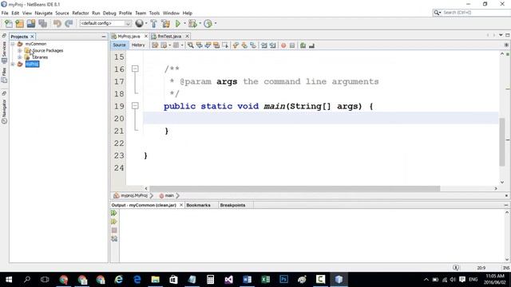
Task: Toggle the History view button
Action: click(138, 45)
